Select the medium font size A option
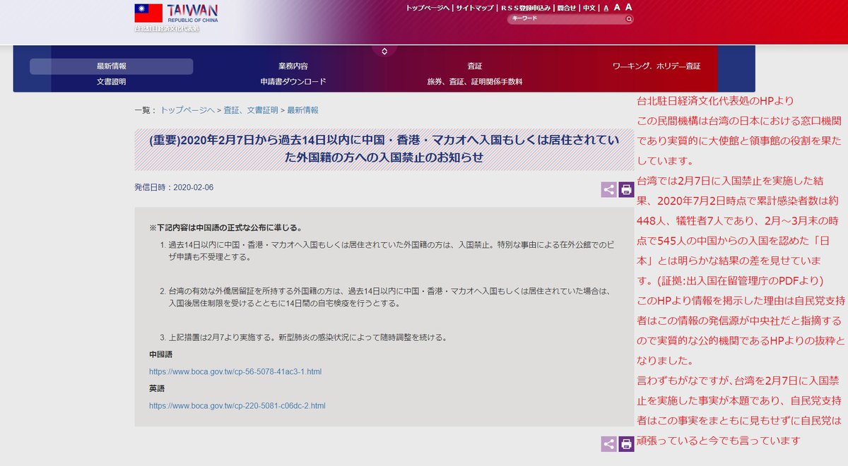848x466 pixels. pos(616,8)
